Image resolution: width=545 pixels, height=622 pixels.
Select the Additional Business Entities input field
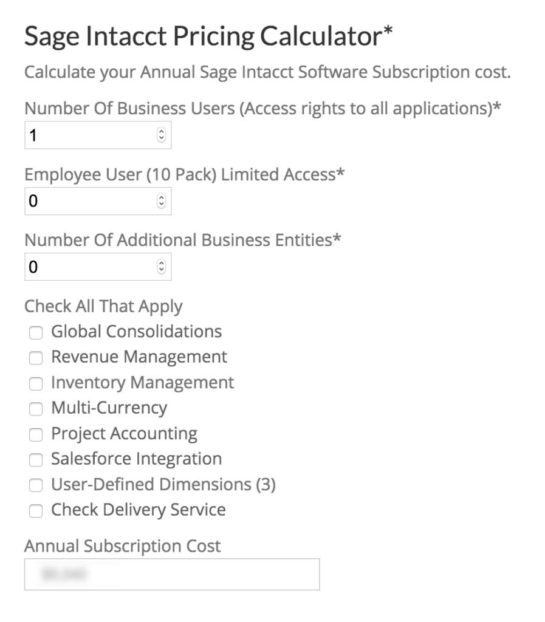pos(85,266)
